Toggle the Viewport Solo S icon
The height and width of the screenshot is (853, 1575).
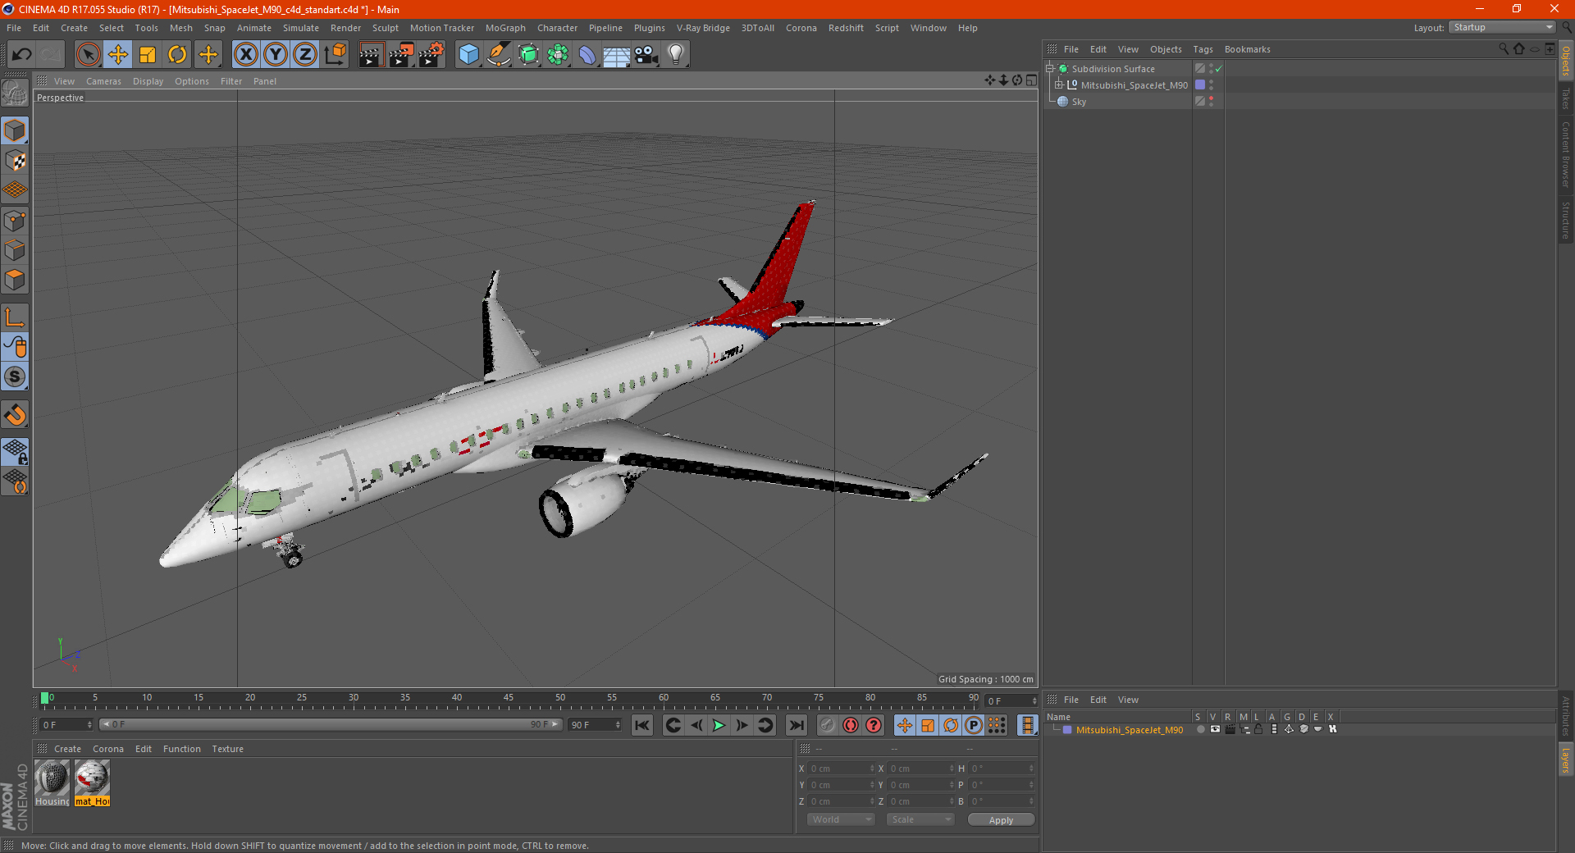[15, 376]
